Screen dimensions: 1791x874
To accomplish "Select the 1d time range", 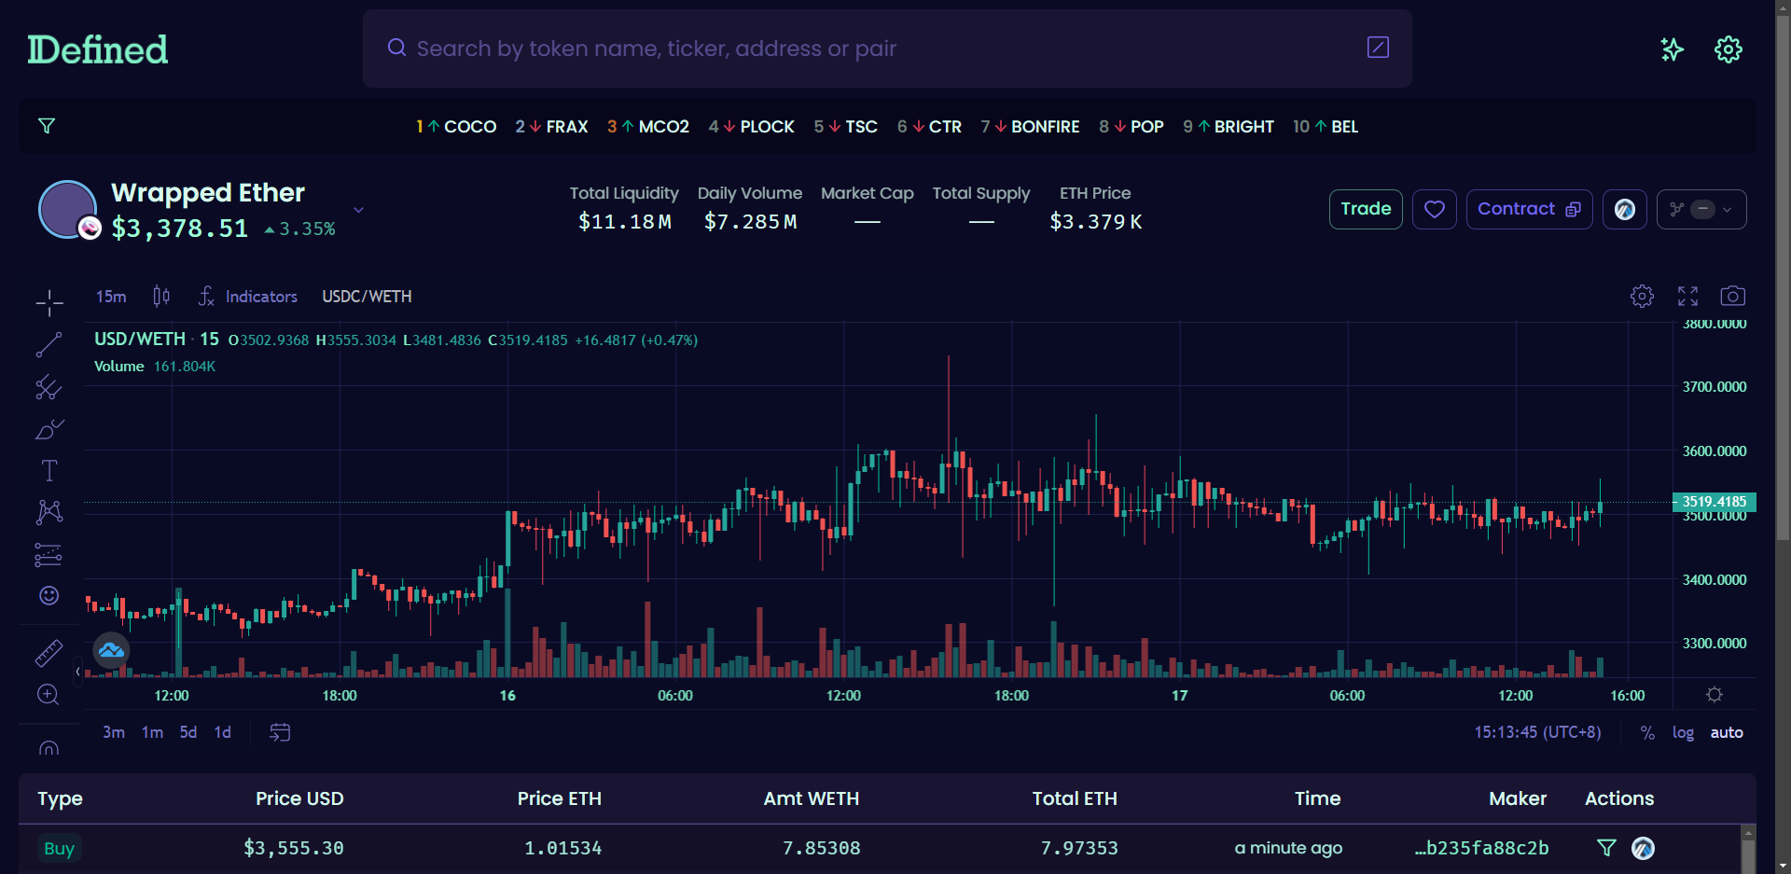I will click(222, 732).
